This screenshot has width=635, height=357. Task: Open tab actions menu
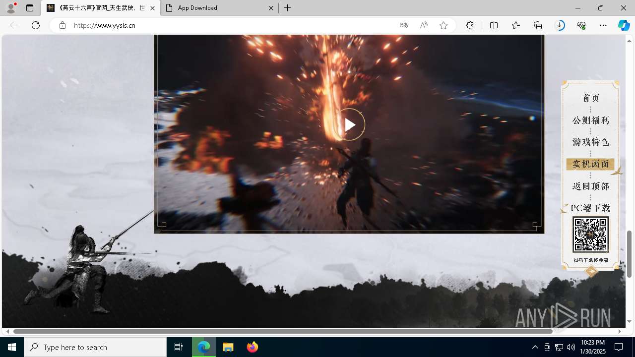(30, 8)
